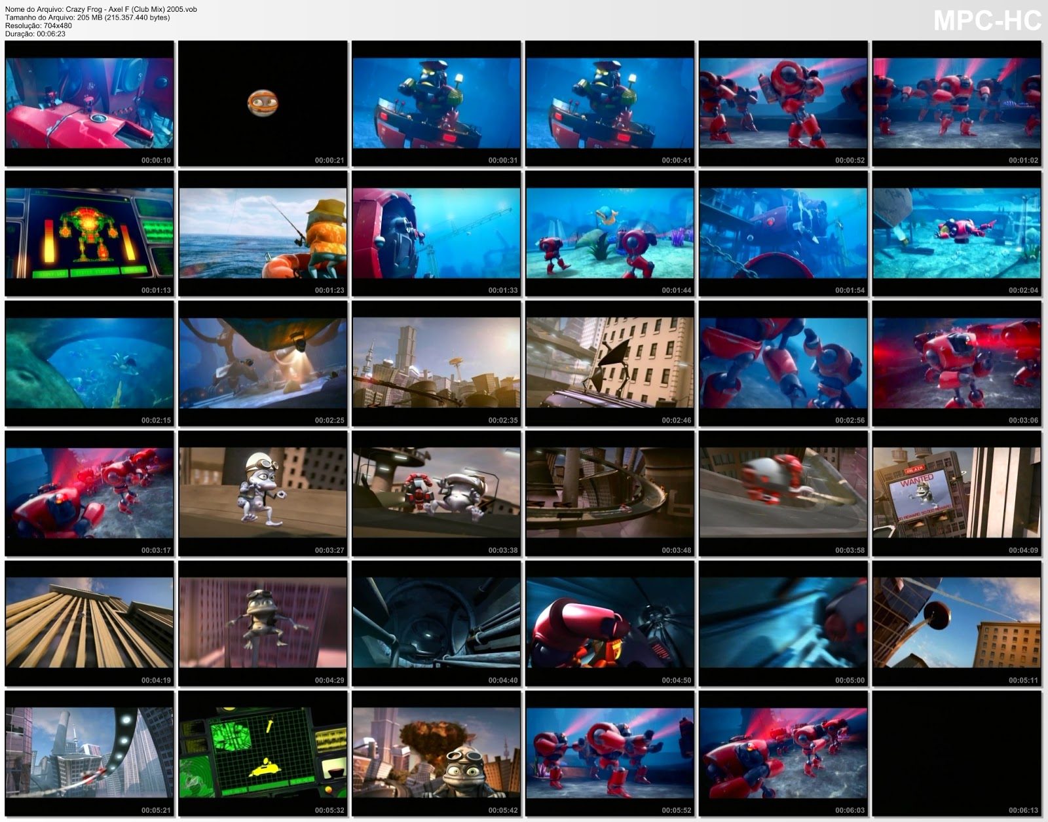The width and height of the screenshot is (1048, 822).
Task: Select the 'Duração: 00:06:23' text line
Action: click(x=35, y=34)
